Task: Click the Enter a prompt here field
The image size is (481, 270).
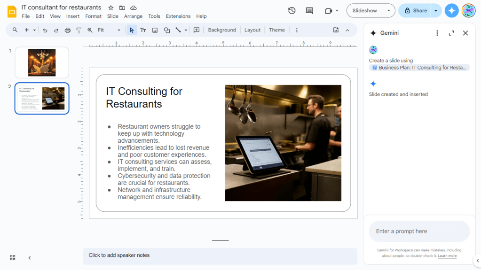Action: coord(418,231)
